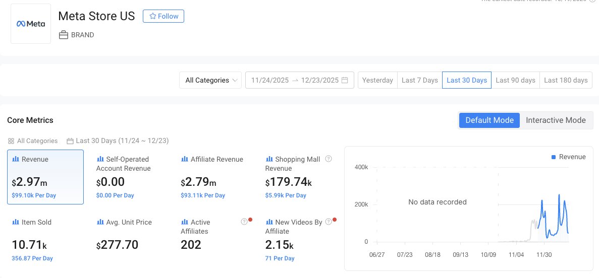Screen dimensions: 599x278
Task: Select the Avg. Unit Price metric
Action: [130, 240]
